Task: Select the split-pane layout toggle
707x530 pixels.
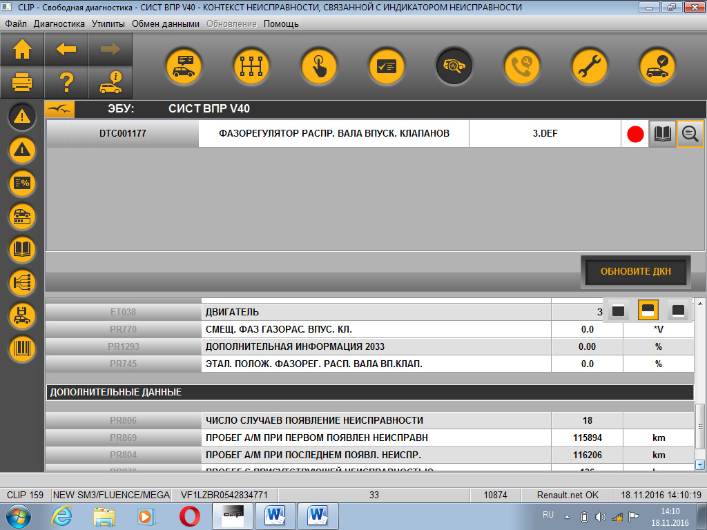Action: point(648,311)
